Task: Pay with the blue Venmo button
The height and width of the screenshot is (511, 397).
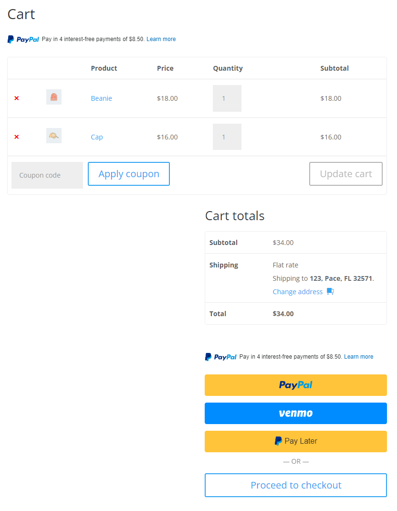Action: [x=296, y=414]
